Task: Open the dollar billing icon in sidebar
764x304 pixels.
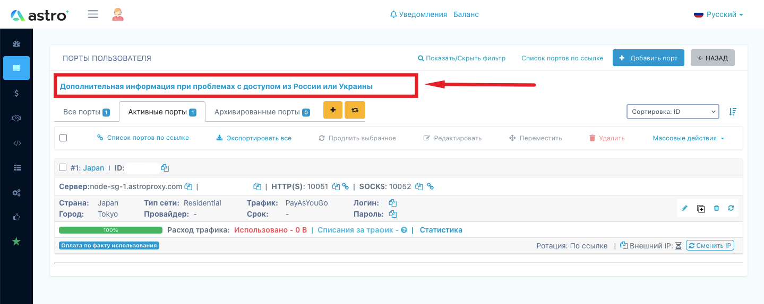Action: (x=16, y=93)
